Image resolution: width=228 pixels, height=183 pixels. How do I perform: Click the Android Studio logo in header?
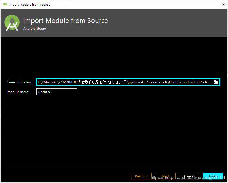click(12, 23)
